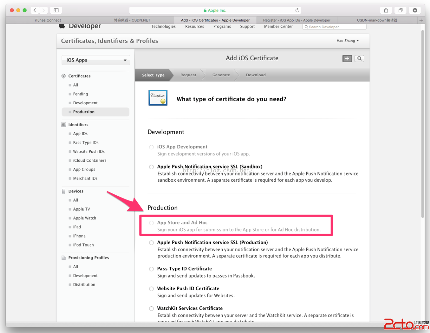Open Merchant IDs
This screenshot has height=333, width=430.
click(x=85, y=179)
